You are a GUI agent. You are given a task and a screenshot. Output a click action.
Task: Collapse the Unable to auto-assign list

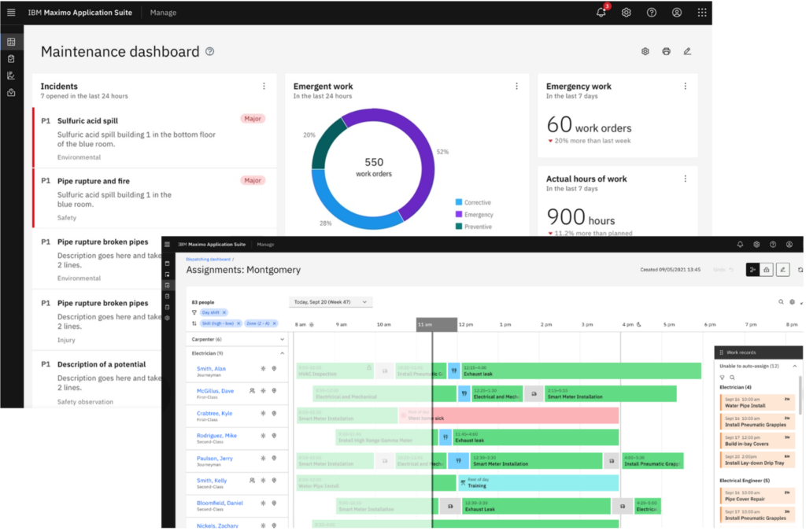point(797,366)
